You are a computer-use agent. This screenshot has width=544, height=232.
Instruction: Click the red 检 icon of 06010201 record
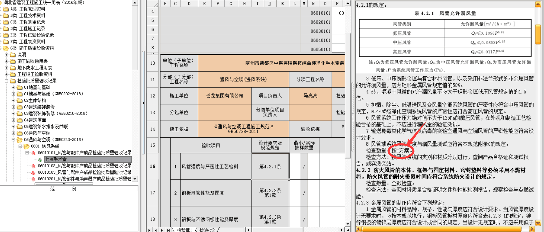(x=33, y=179)
